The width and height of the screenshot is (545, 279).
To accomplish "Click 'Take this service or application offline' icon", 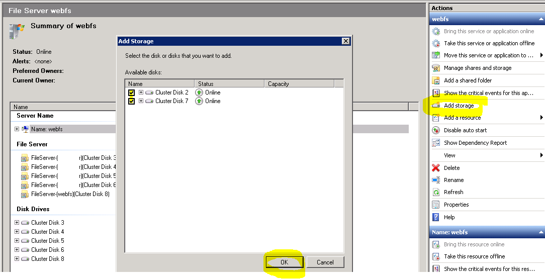I will pyautogui.click(x=436, y=43).
